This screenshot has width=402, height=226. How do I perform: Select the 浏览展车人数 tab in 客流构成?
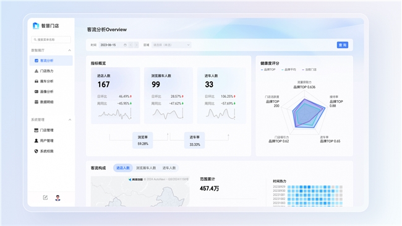coord(146,168)
